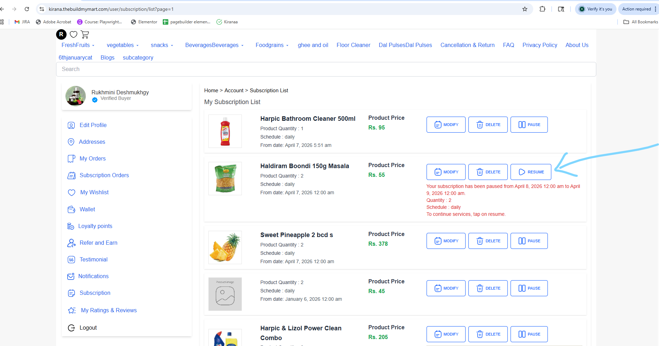Delete the Harpic Bathroom Cleaner subscription
This screenshot has height=346, width=659.
488,125
